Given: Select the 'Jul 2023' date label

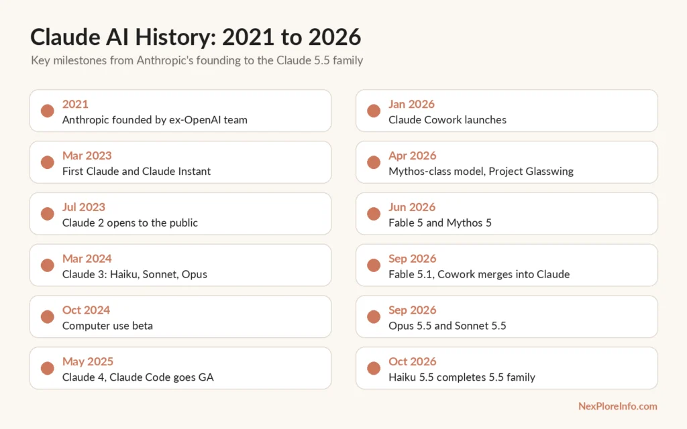Looking at the screenshot, I should tap(84, 207).
